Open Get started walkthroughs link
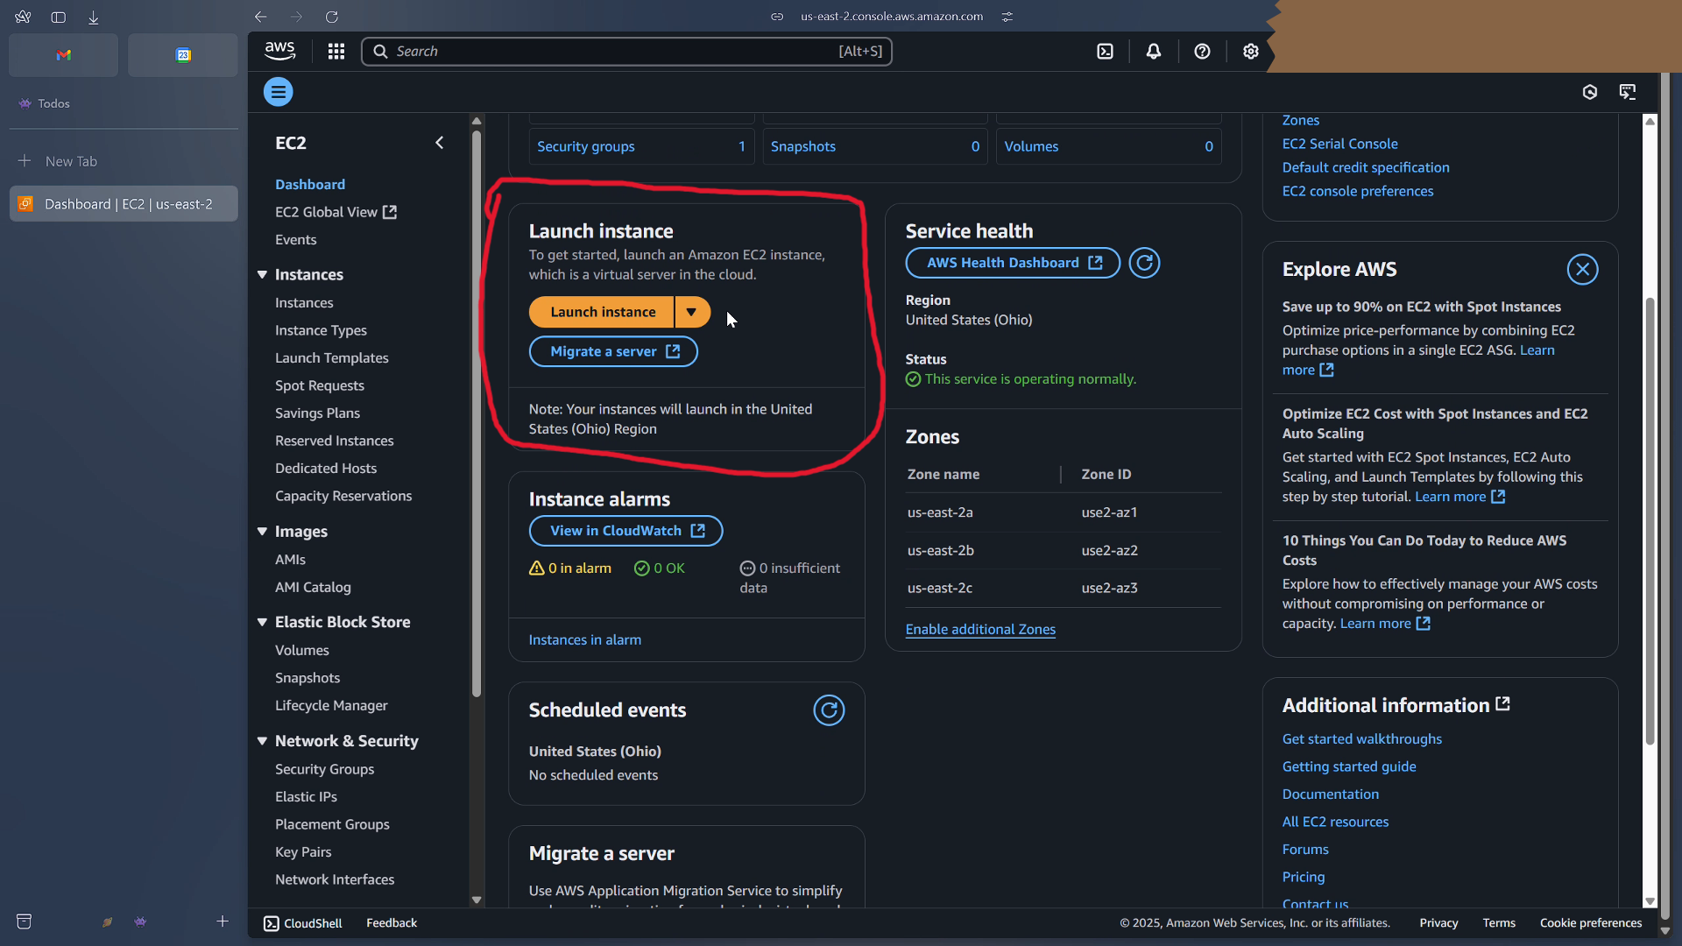The image size is (1682, 946). tap(1362, 739)
